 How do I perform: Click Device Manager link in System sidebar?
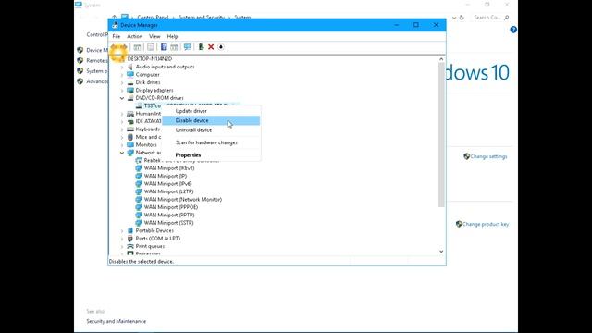(x=97, y=50)
